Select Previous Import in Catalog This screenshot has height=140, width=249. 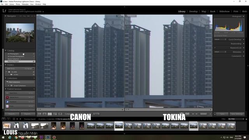tap(20, 61)
